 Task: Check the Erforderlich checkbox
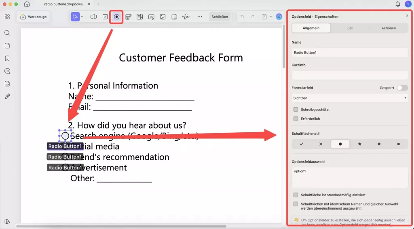tap(296, 119)
